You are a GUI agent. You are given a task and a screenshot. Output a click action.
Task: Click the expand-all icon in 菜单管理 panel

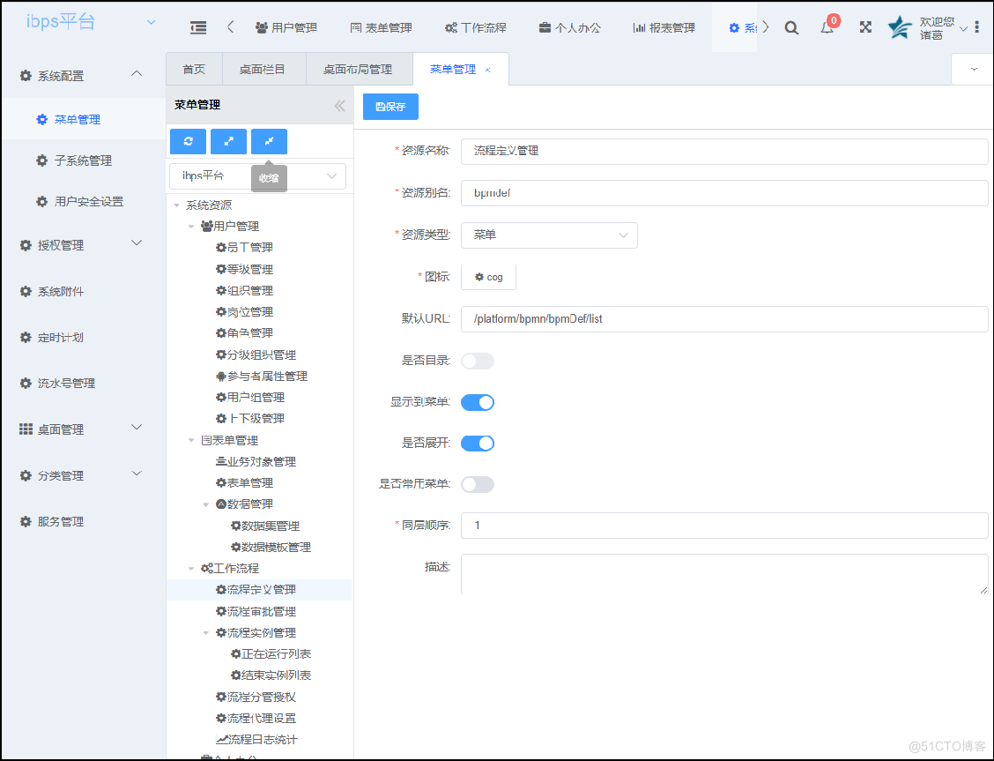click(228, 141)
